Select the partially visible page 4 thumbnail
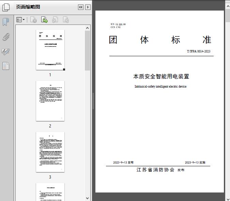230x201 pixels. point(50,192)
